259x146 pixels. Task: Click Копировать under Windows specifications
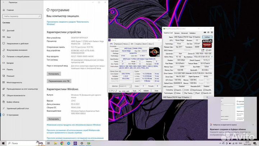coord(54,119)
